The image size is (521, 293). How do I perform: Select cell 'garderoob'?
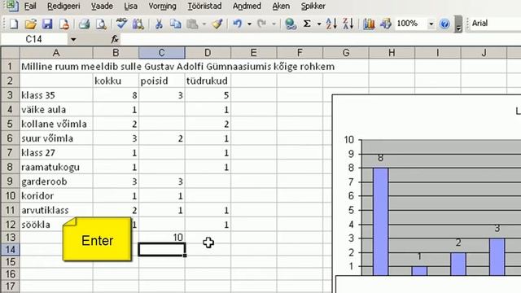pos(56,181)
